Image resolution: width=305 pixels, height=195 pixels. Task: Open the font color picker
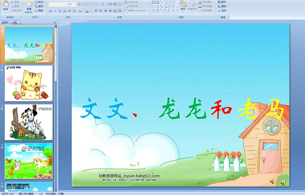coord(89,11)
